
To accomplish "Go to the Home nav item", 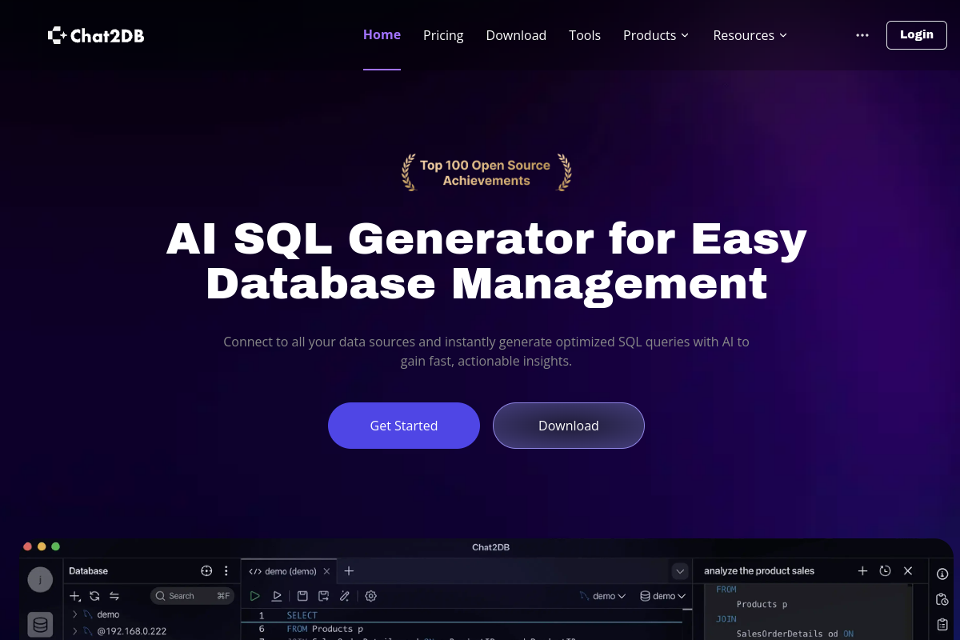I will [x=382, y=35].
